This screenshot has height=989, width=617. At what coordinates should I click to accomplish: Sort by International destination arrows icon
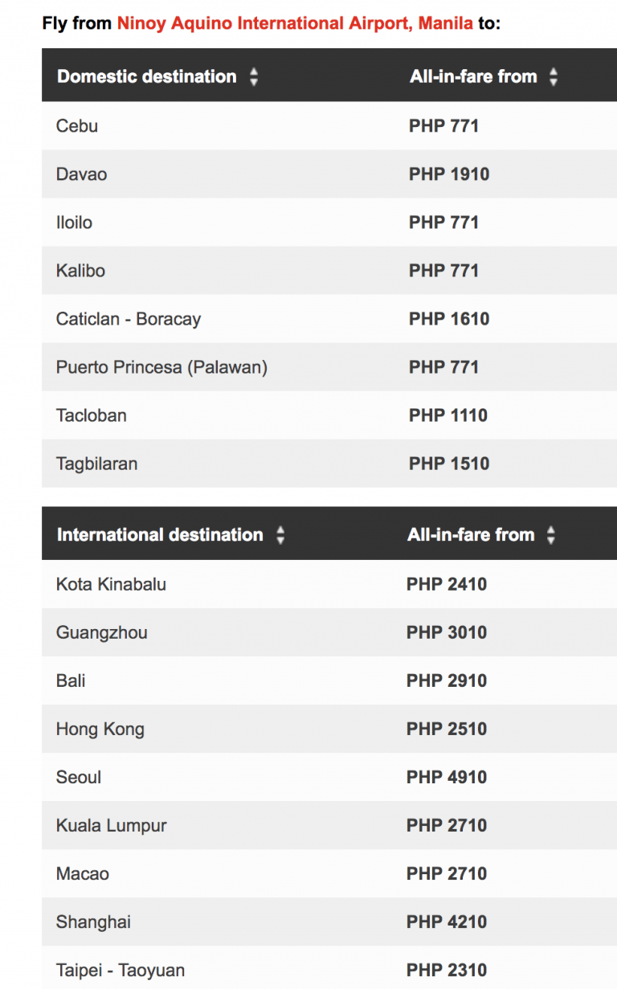[280, 535]
